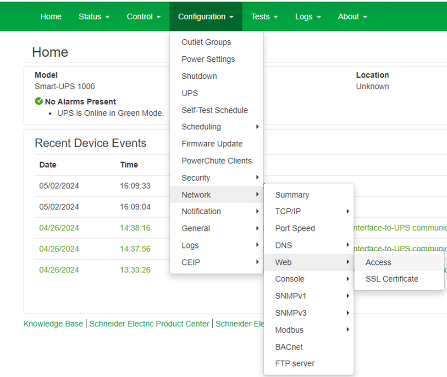Click the 14:37:56 event time
Screen dimensions: 447x377
tap(135, 249)
